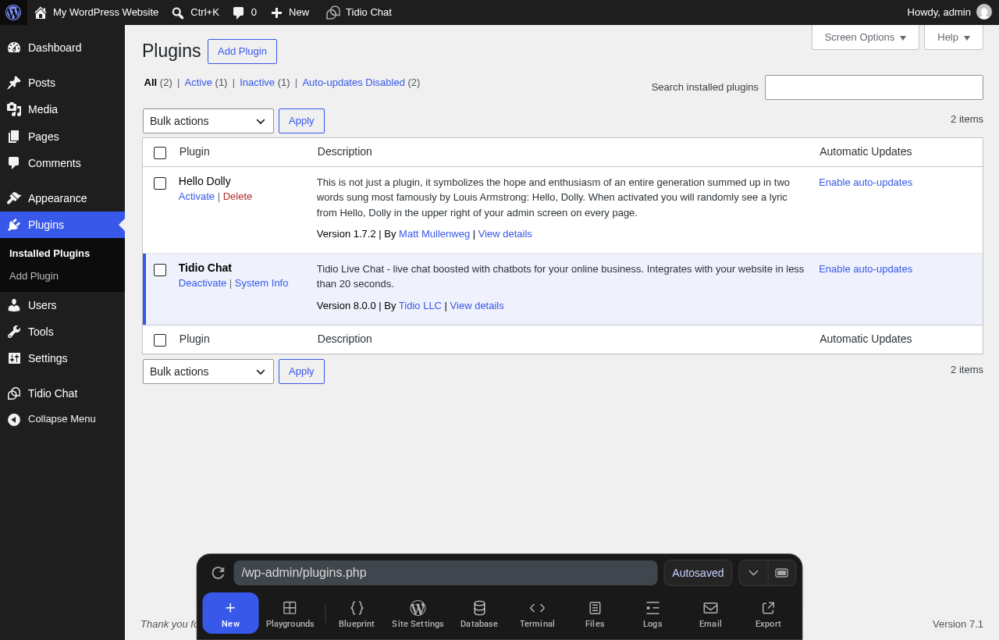This screenshot has height=640, width=999.
Task: Click the plus New content icon
Action: point(276,12)
